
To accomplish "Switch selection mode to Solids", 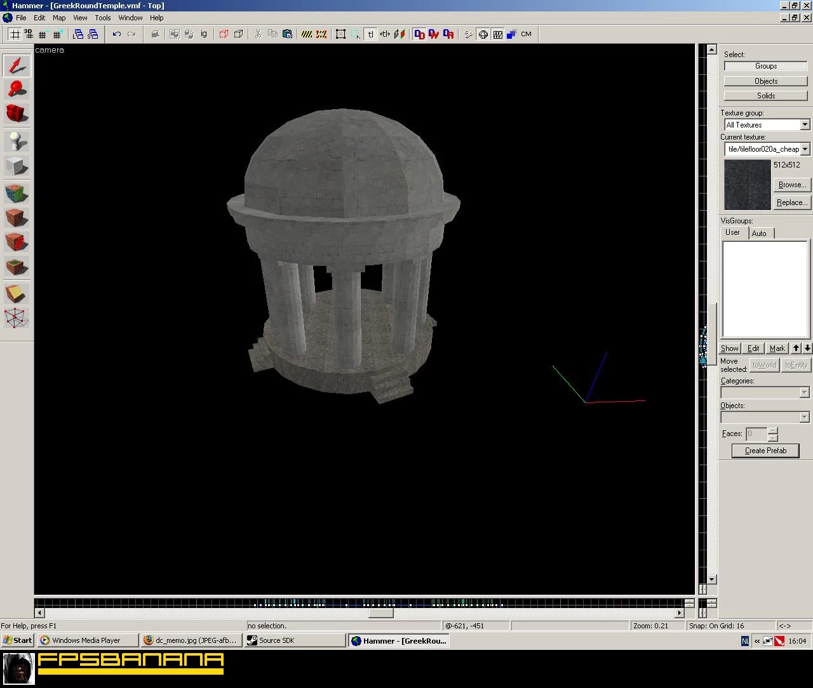I will 765,96.
